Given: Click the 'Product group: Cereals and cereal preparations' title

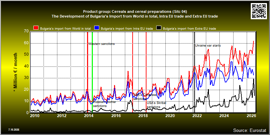Looking at the screenshot, I should coord(135,12).
